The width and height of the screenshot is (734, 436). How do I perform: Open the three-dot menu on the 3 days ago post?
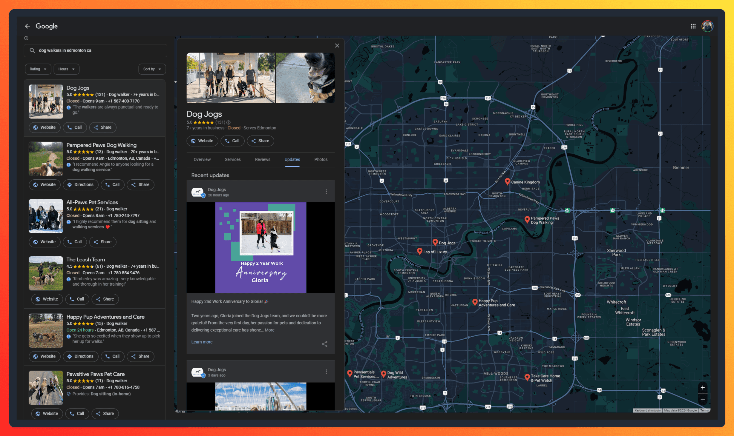[326, 372]
